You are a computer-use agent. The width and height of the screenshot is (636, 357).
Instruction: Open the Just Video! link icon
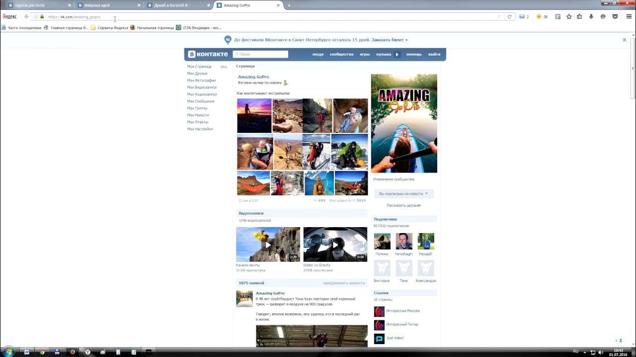(x=379, y=339)
